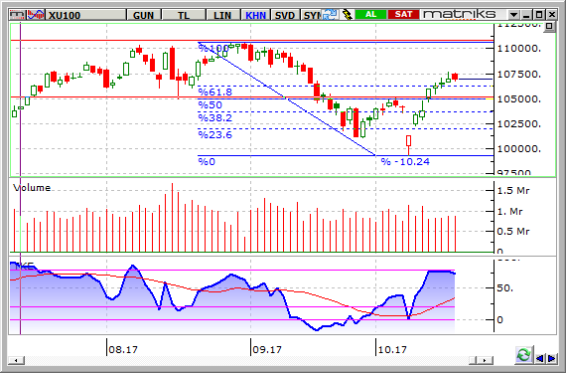Click the TL currency button

pyautogui.click(x=184, y=15)
